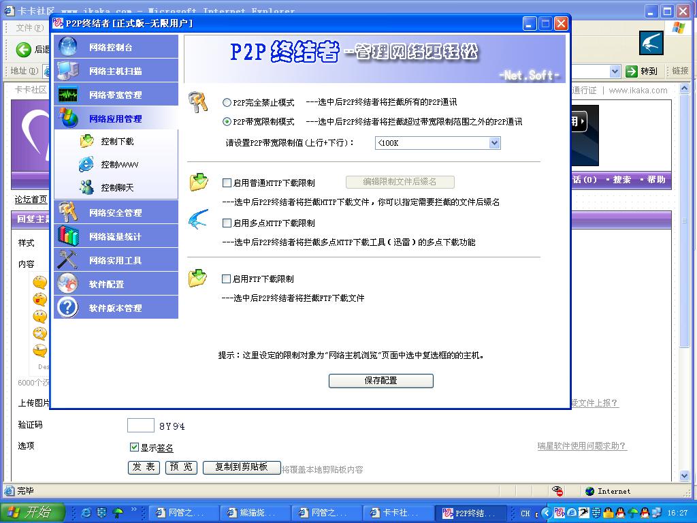Select the P2P完全禁止模式 radio button
The width and height of the screenshot is (697, 523).
click(x=227, y=103)
